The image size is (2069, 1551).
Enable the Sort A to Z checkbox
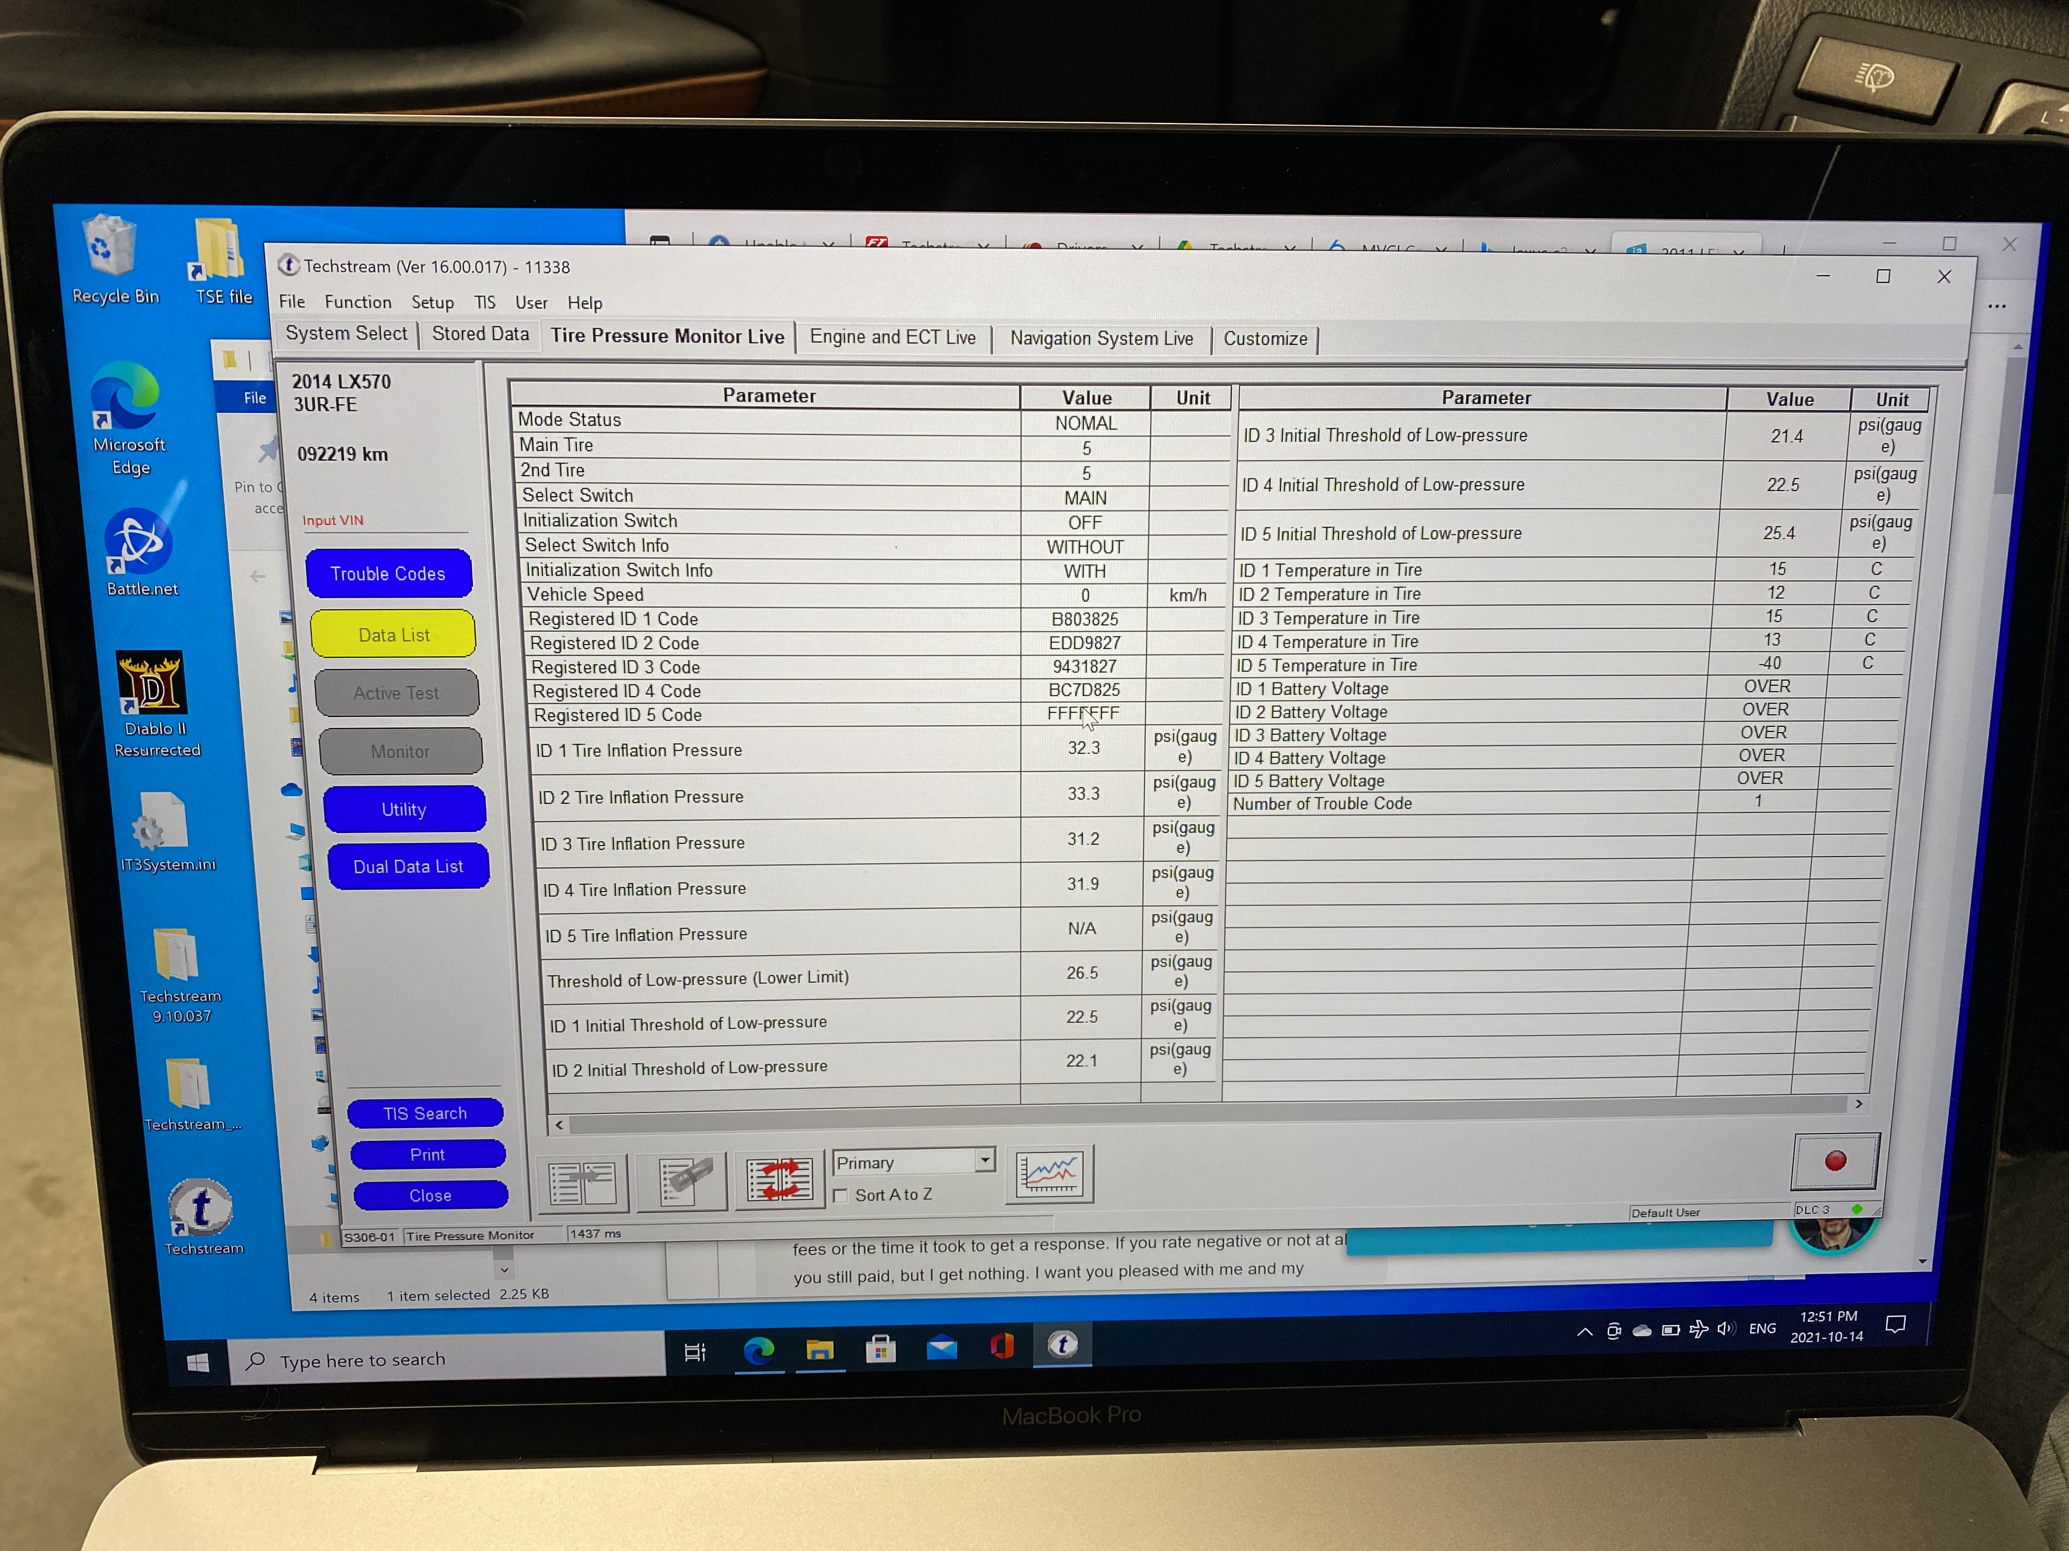pos(841,1196)
